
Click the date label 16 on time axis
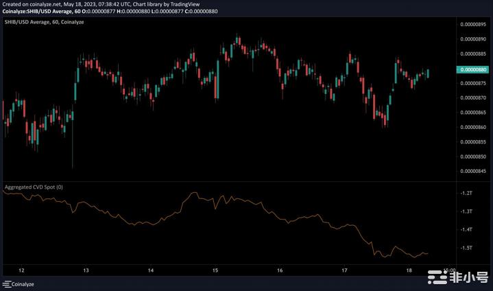point(280,270)
